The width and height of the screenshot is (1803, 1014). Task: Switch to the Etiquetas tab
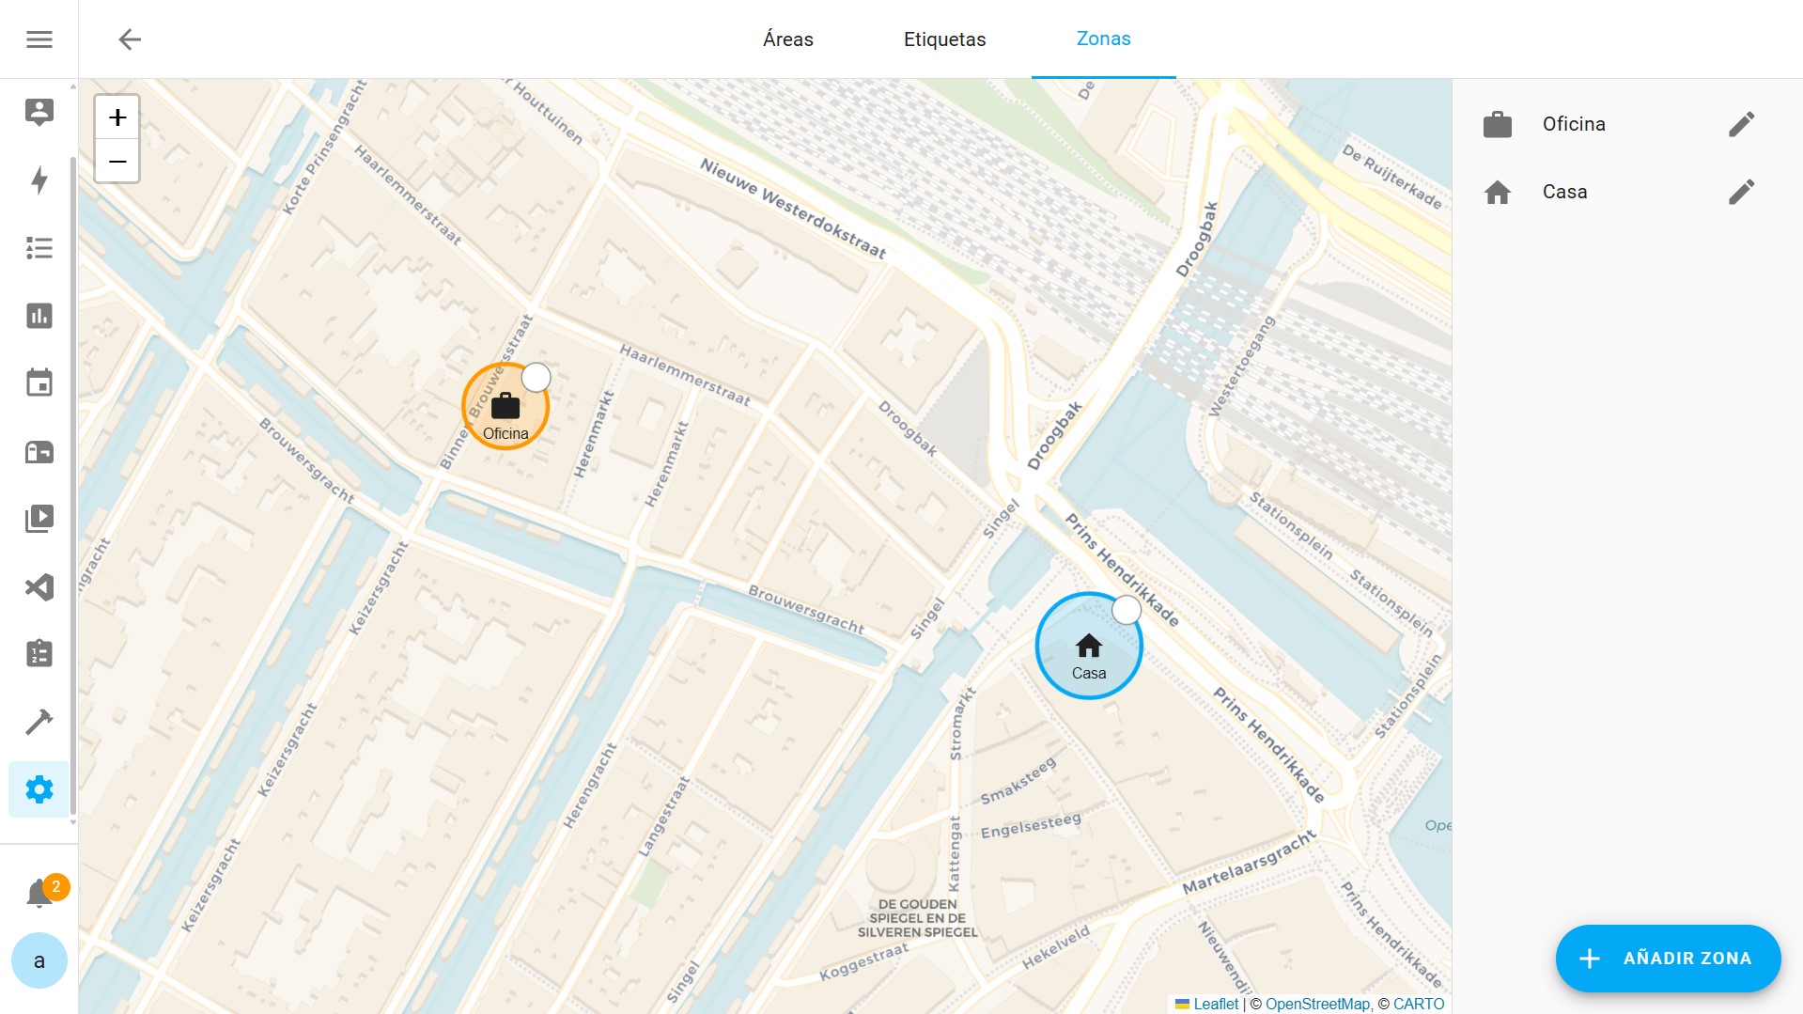point(944,39)
